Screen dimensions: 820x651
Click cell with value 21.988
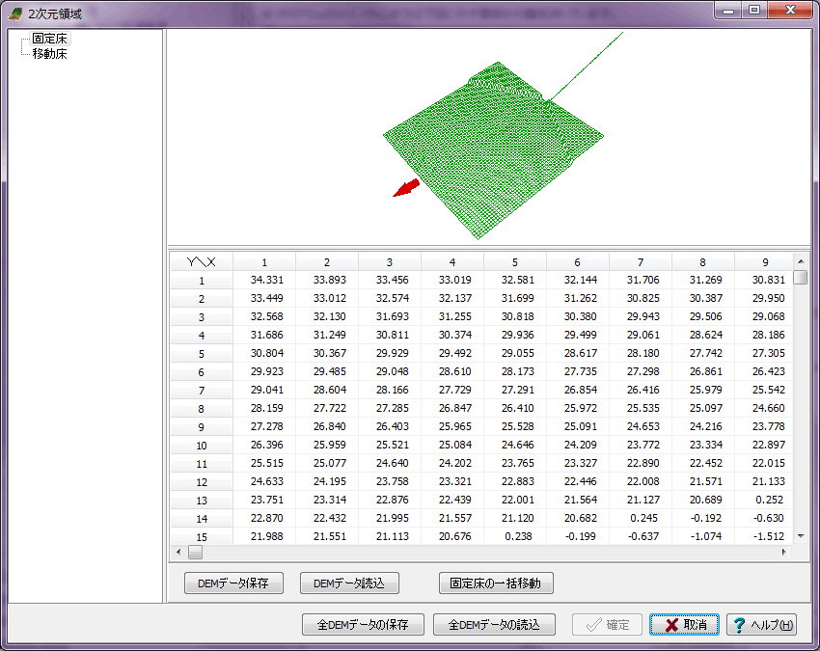tap(266, 536)
